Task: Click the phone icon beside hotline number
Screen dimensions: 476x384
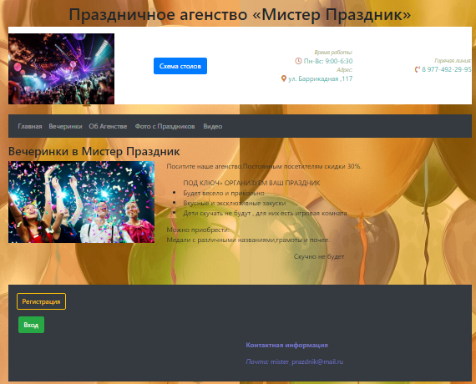Action: (x=418, y=69)
